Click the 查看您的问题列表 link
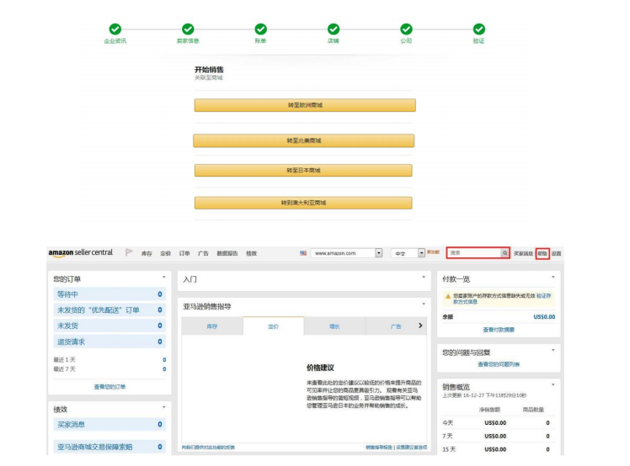630x466 pixels. point(499,364)
